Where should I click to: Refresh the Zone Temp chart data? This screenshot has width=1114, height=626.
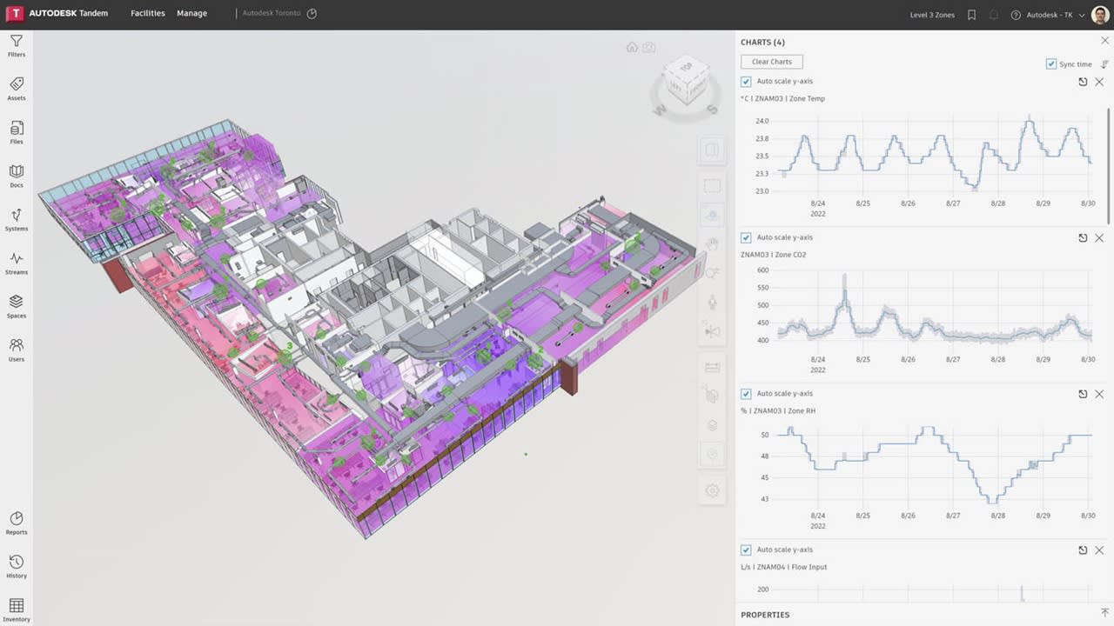click(x=1083, y=81)
